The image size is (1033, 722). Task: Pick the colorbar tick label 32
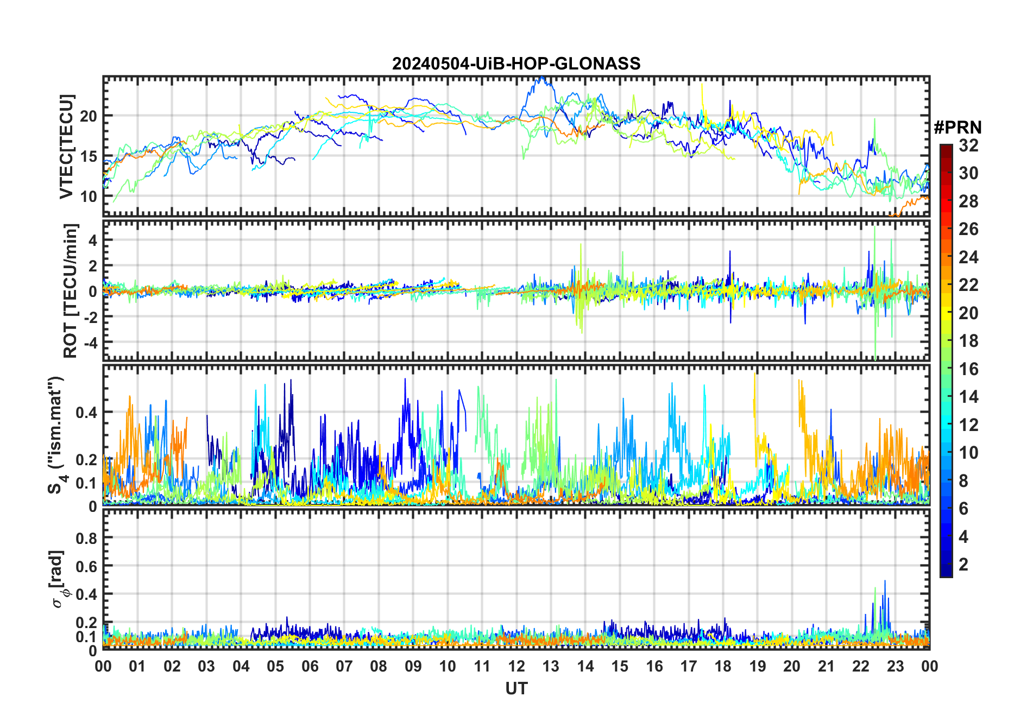pyautogui.click(x=968, y=145)
